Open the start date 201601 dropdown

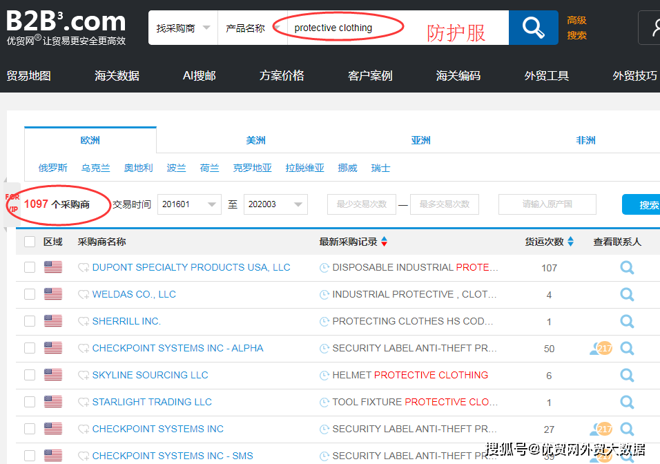(189, 204)
